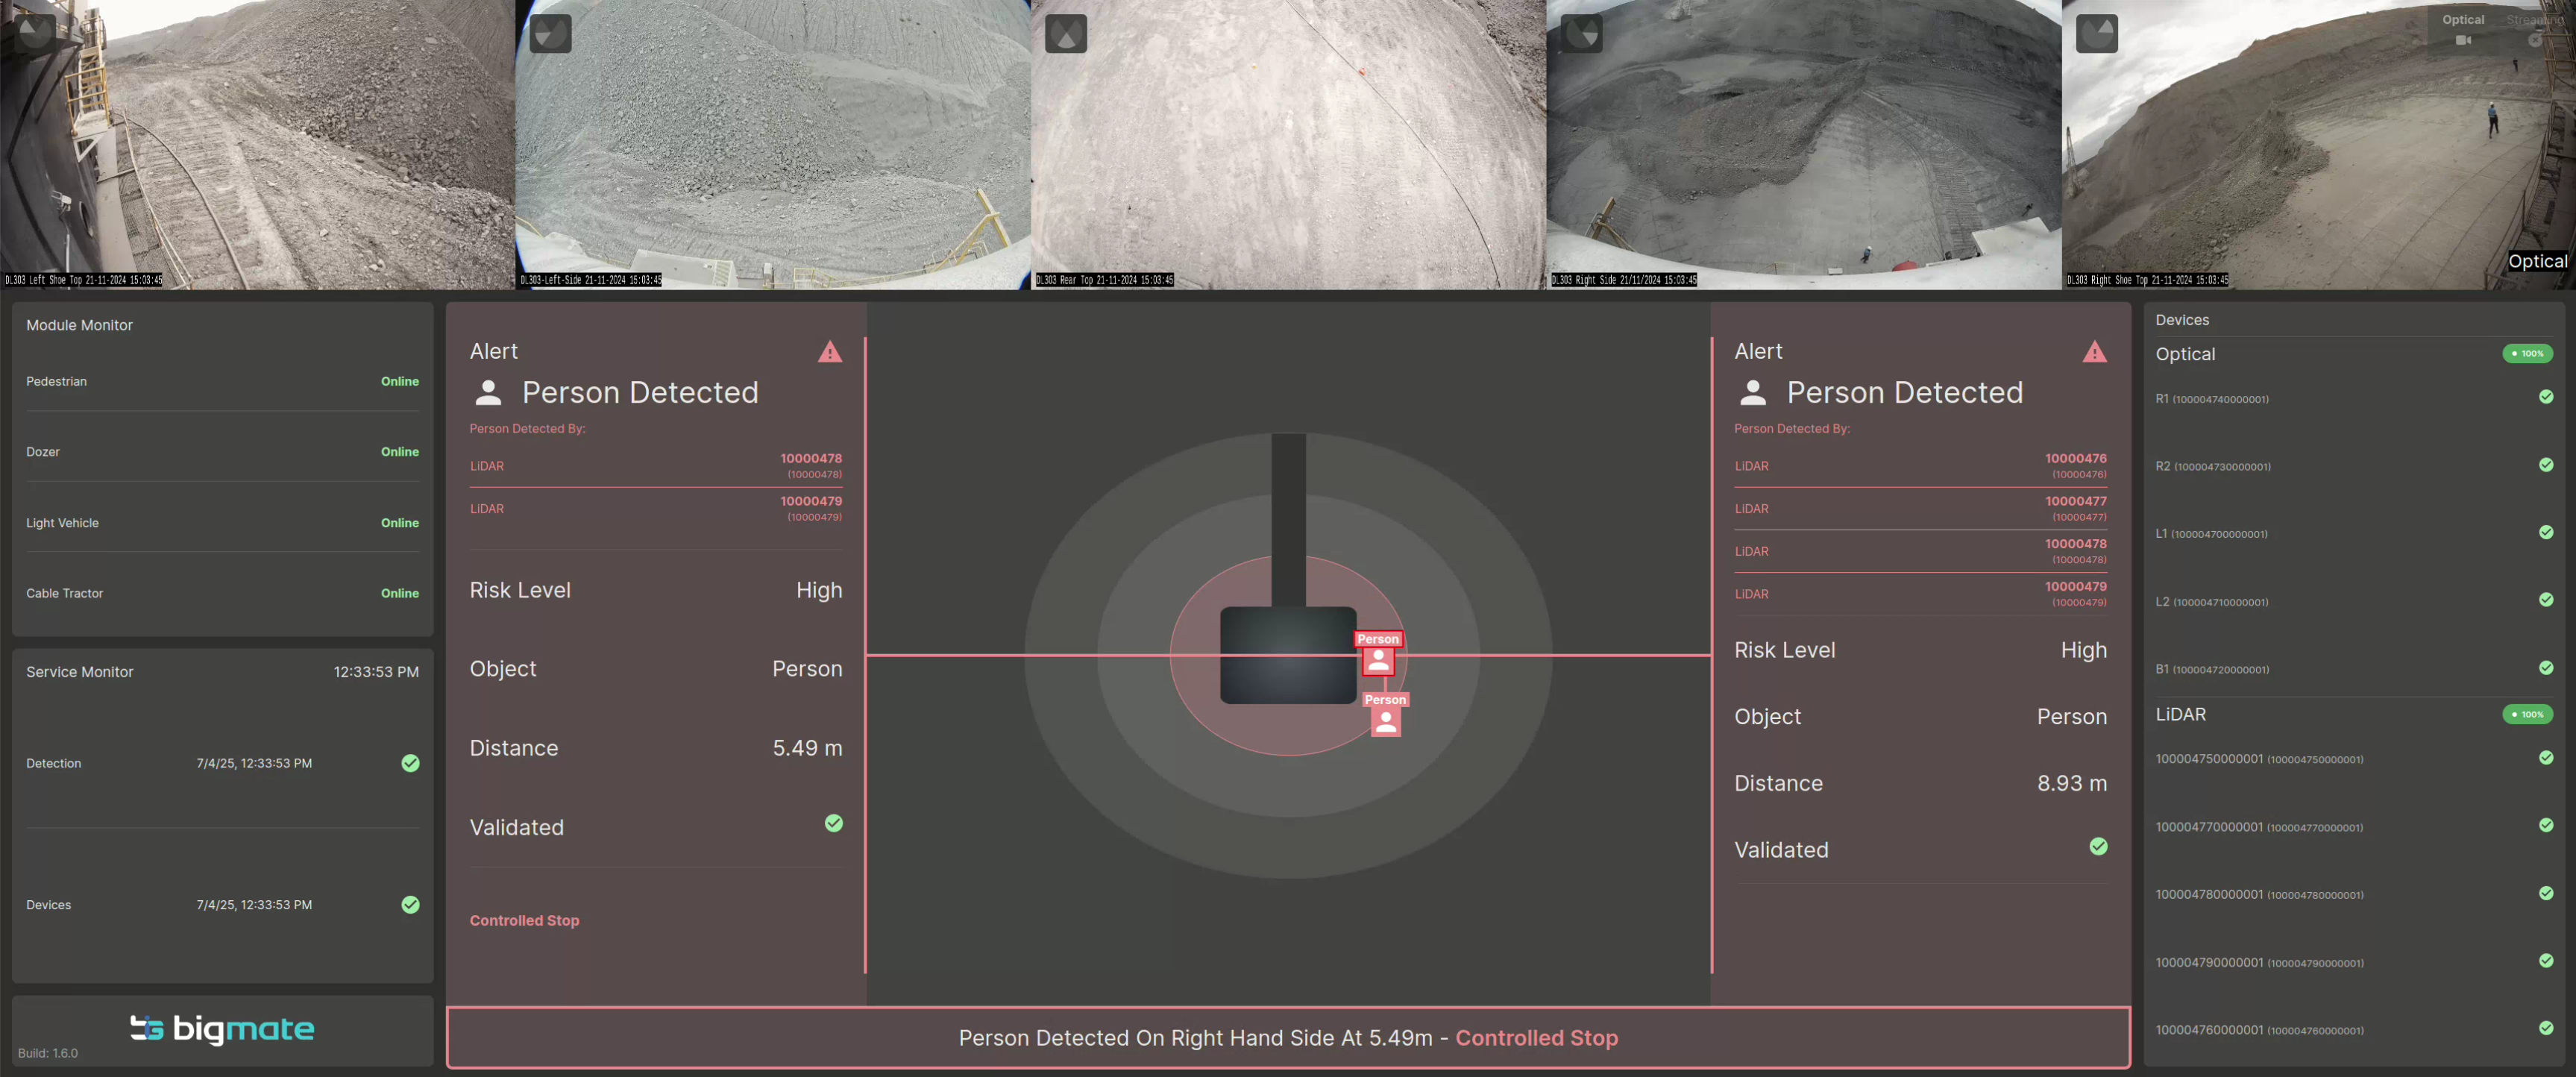Switch to the Devices panel on the right
Screen dimensions: 2576x1077
(x=2182, y=319)
